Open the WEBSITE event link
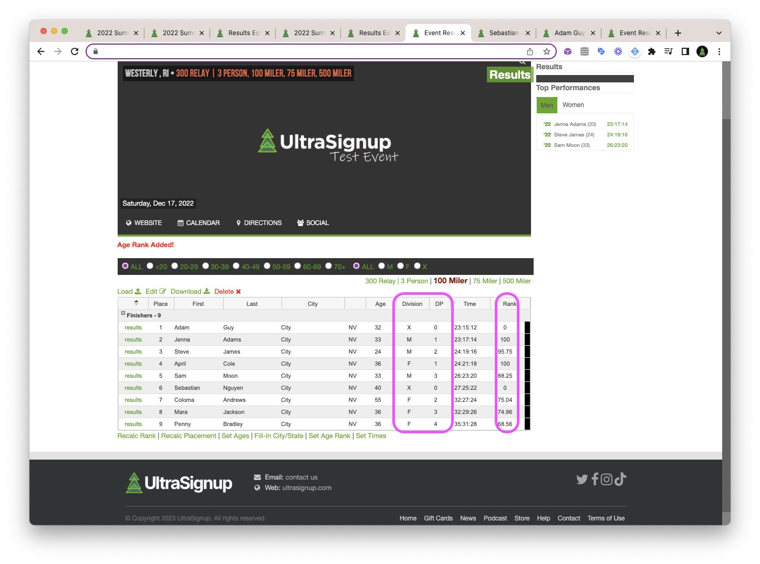760x564 pixels. point(144,223)
